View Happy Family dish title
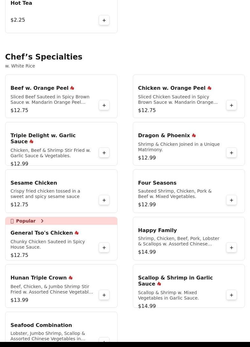The height and width of the screenshot is (347, 250). coord(157,230)
